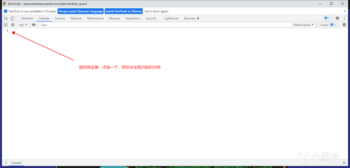Open the Console settings gear
This screenshot has height=168, width=350.
(344, 25)
